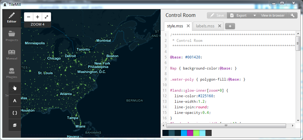The width and height of the screenshot is (303, 140).
Task: Open the Editor pencil panel
Action: point(12,18)
